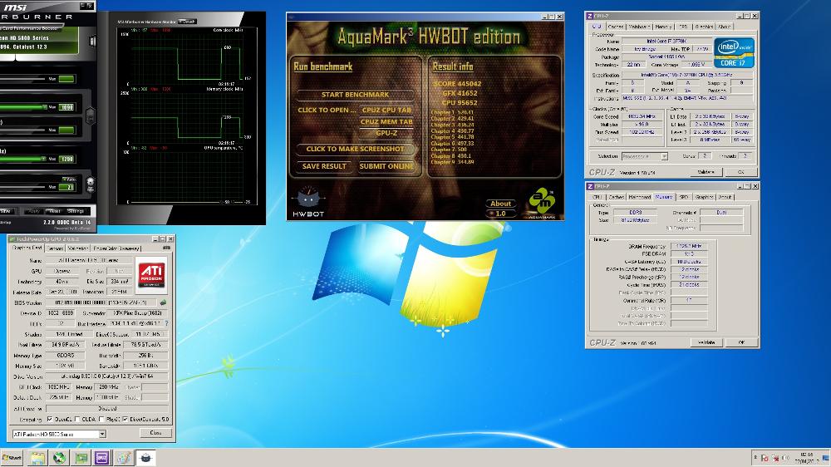
Task: Click Apply button in MSI Afterburner
Action: pos(34,211)
